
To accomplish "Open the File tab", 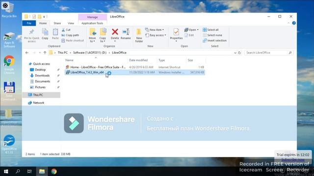I will click(29, 23).
